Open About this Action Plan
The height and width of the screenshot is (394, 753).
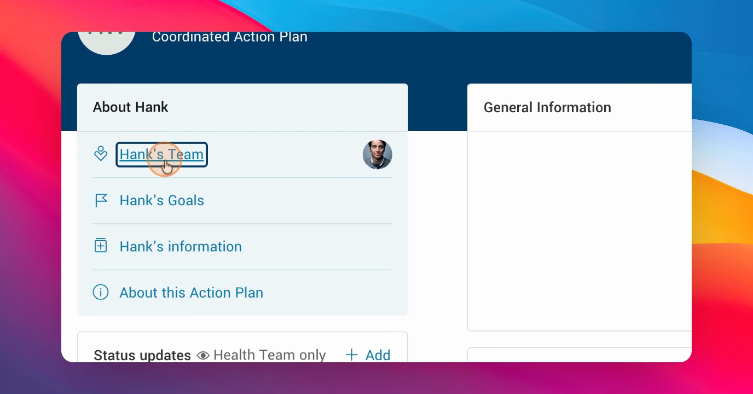pos(192,292)
